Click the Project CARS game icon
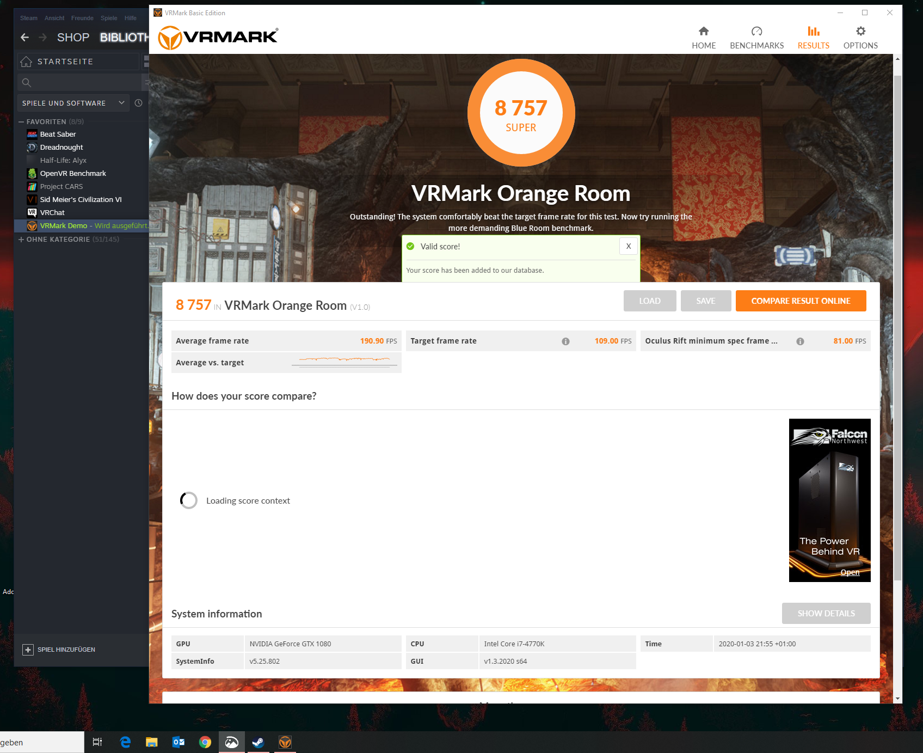Image resolution: width=923 pixels, height=753 pixels. [32, 186]
